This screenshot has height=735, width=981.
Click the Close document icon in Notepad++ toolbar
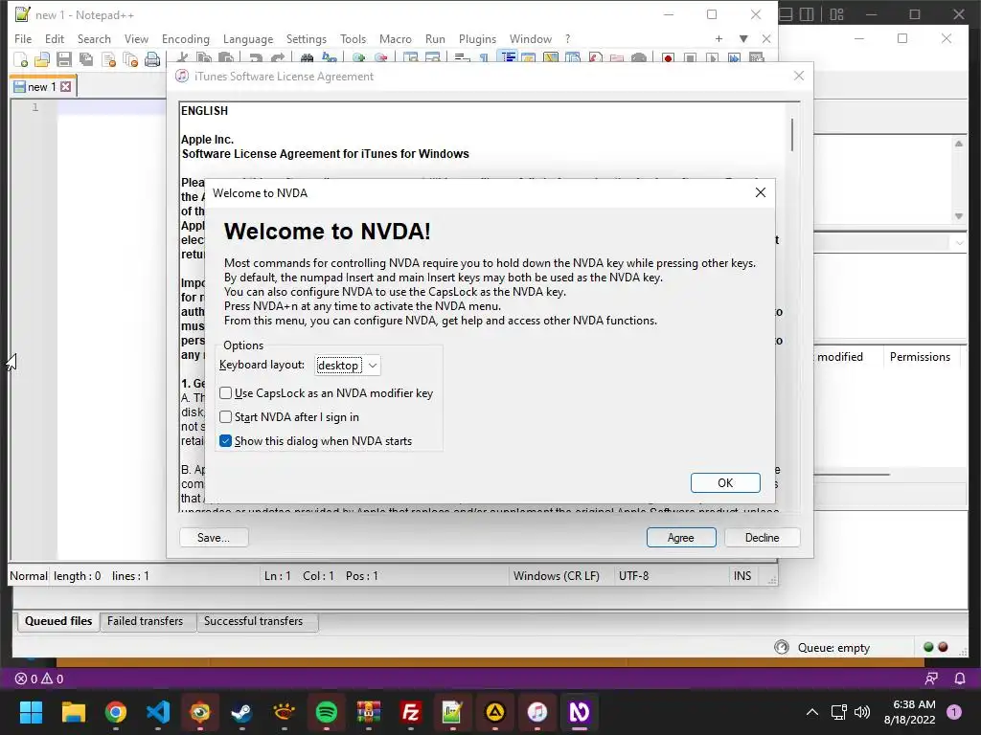pos(108,60)
